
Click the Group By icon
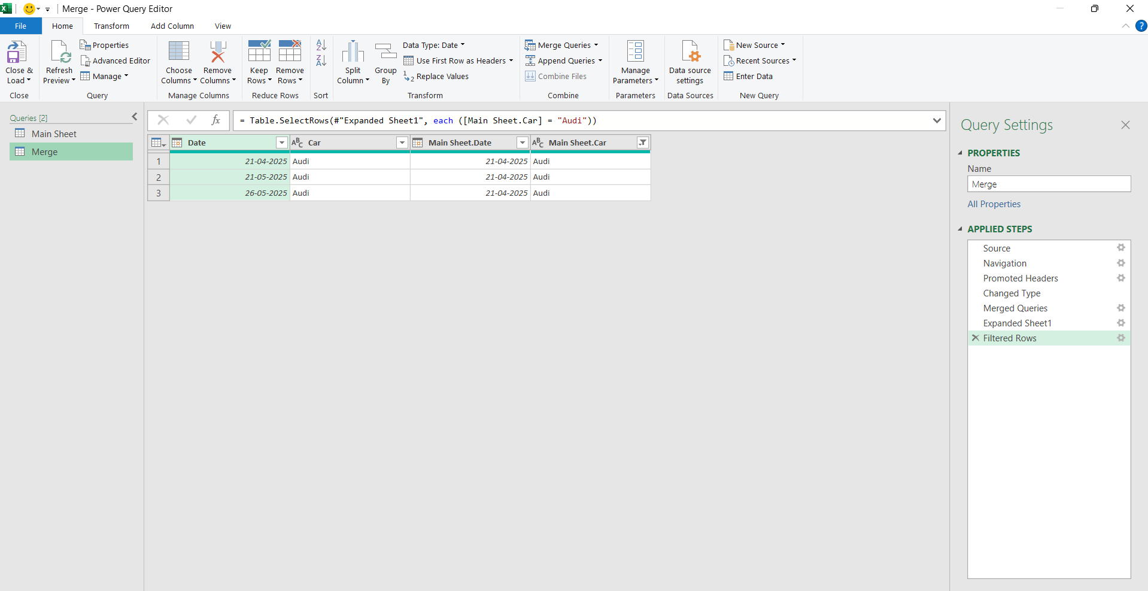click(x=386, y=51)
